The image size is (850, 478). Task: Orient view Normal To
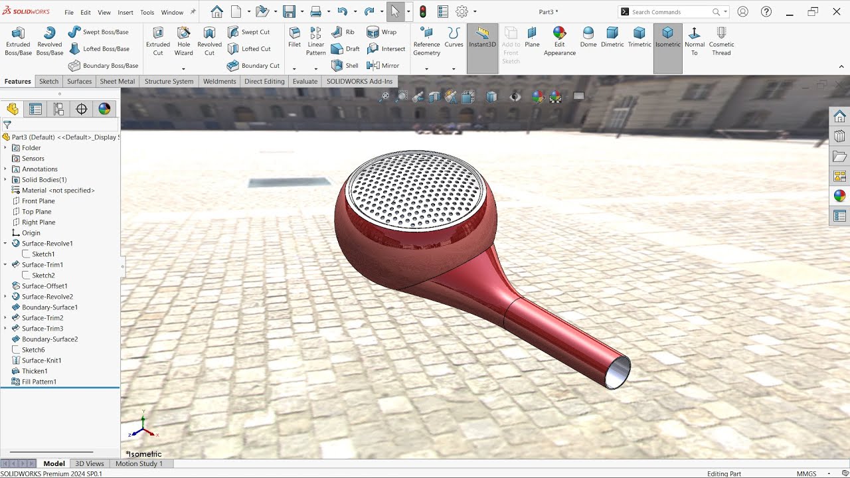pyautogui.click(x=694, y=41)
